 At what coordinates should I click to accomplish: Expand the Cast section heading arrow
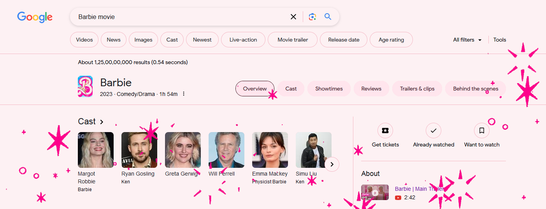102,122
